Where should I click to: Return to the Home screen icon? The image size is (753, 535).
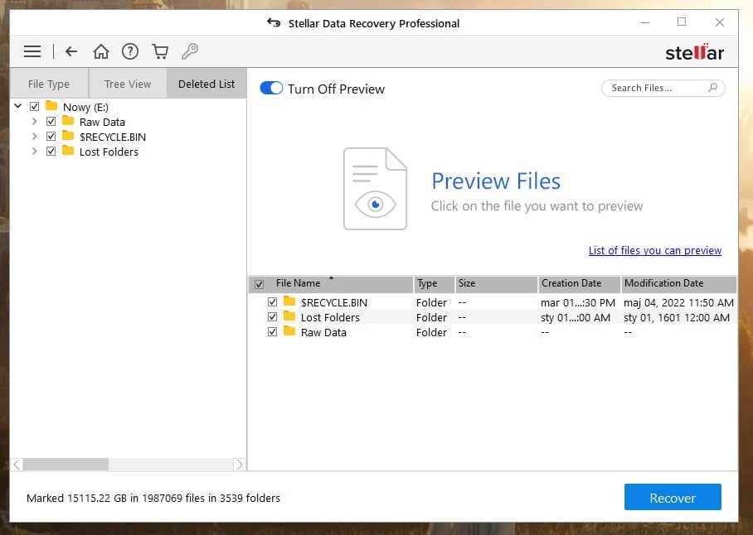pos(101,51)
